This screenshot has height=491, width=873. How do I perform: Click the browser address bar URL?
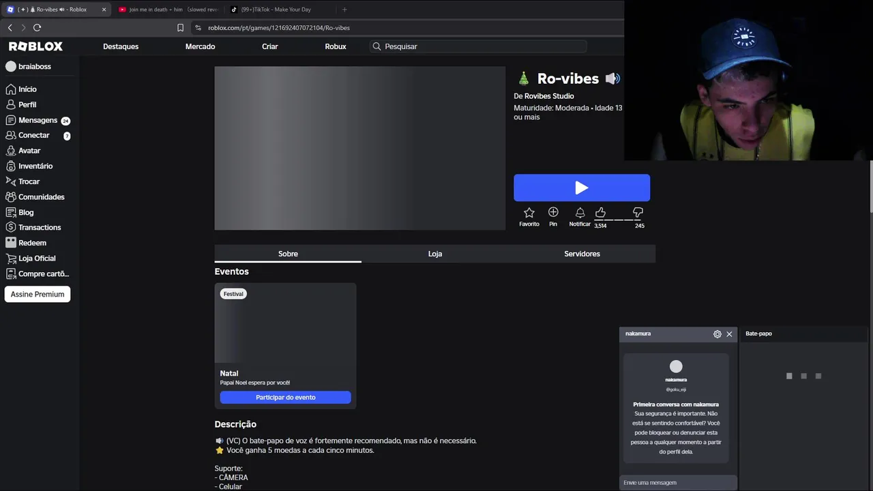tap(279, 28)
